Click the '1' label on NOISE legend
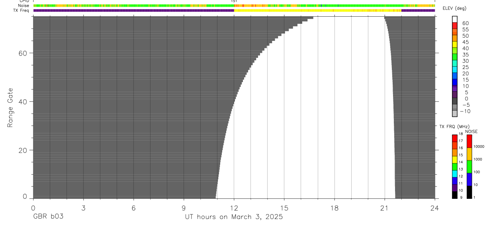 click(474, 197)
